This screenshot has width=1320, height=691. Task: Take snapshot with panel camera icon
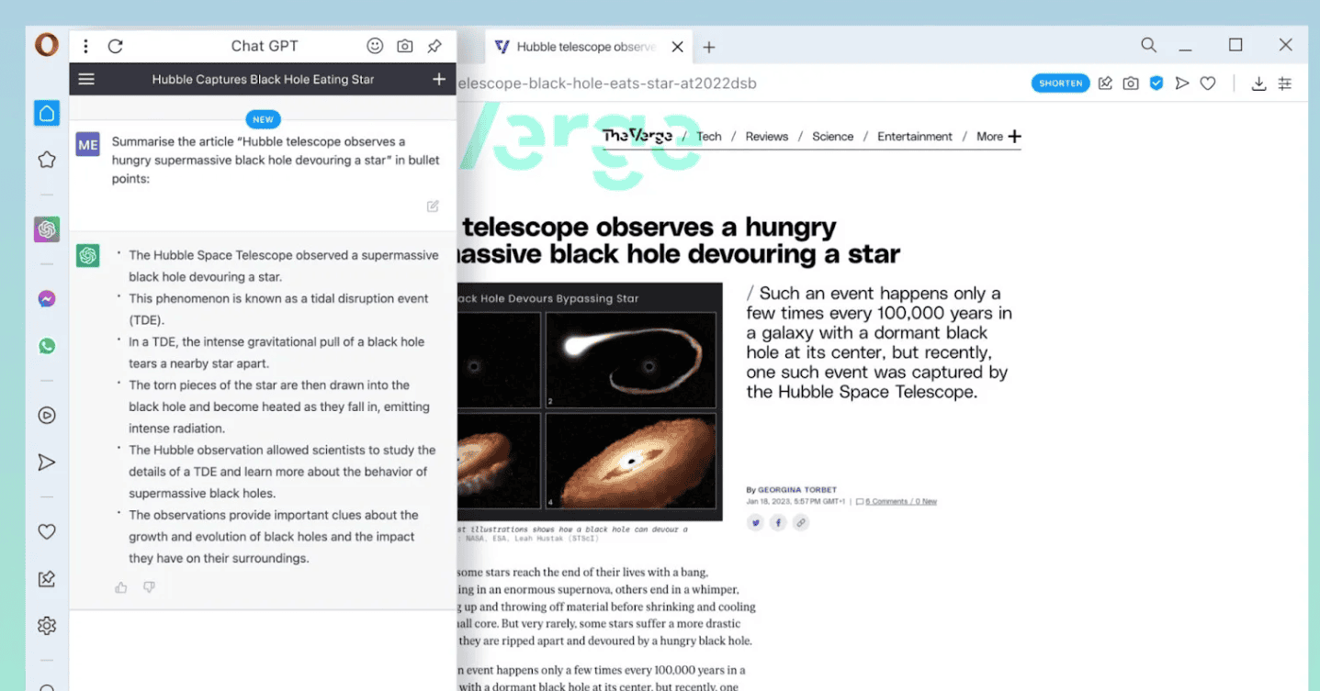tap(404, 46)
